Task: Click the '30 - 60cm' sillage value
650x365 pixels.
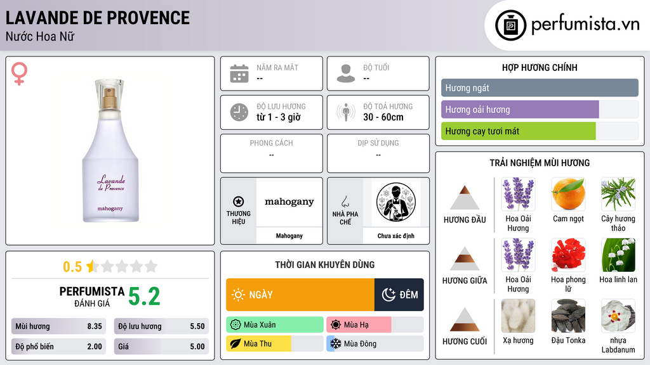Action: tap(383, 117)
